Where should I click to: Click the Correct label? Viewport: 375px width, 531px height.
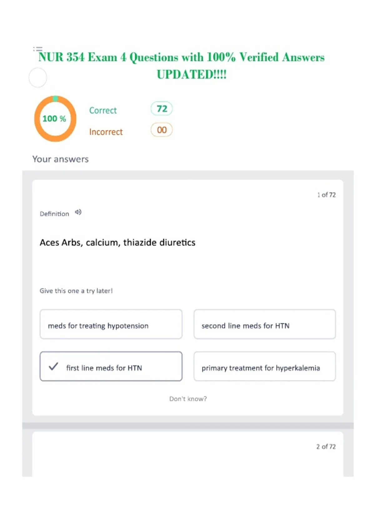(103, 111)
